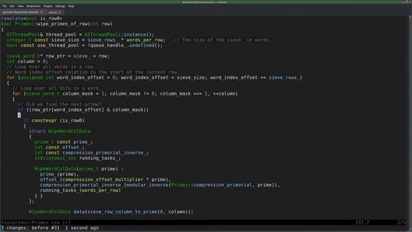Open the Plugins menu

tap(48, 6)
